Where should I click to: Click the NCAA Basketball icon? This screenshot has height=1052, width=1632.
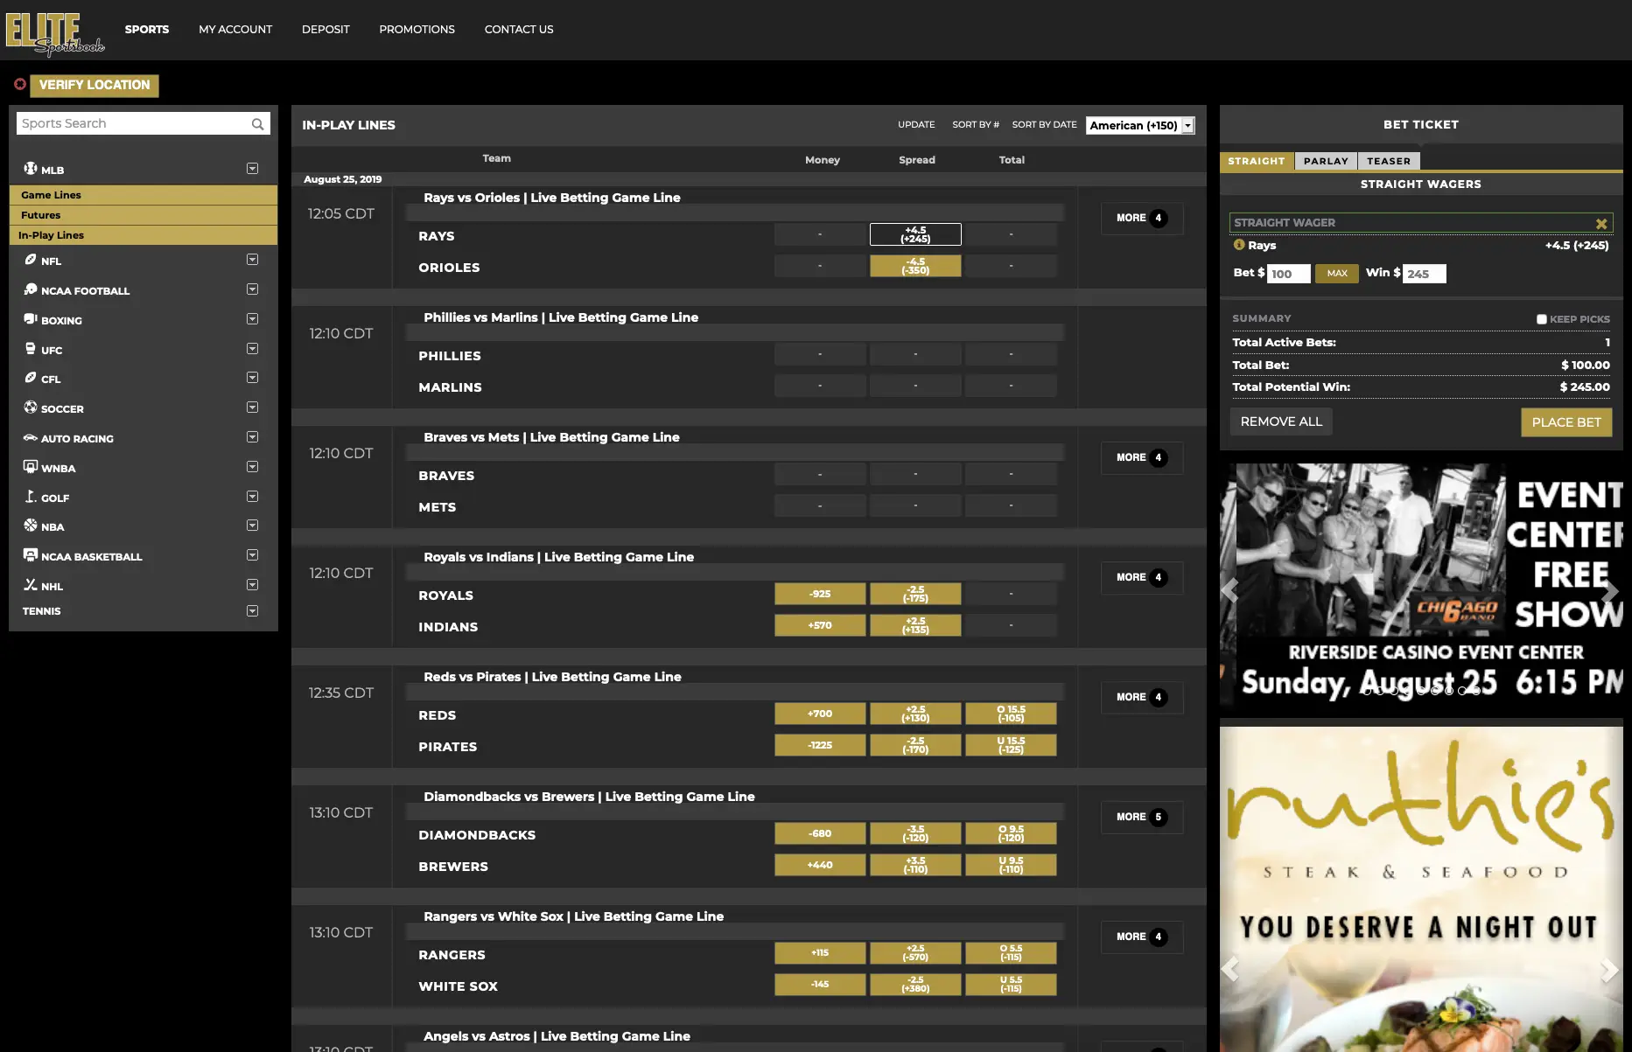tap(31, 555)
